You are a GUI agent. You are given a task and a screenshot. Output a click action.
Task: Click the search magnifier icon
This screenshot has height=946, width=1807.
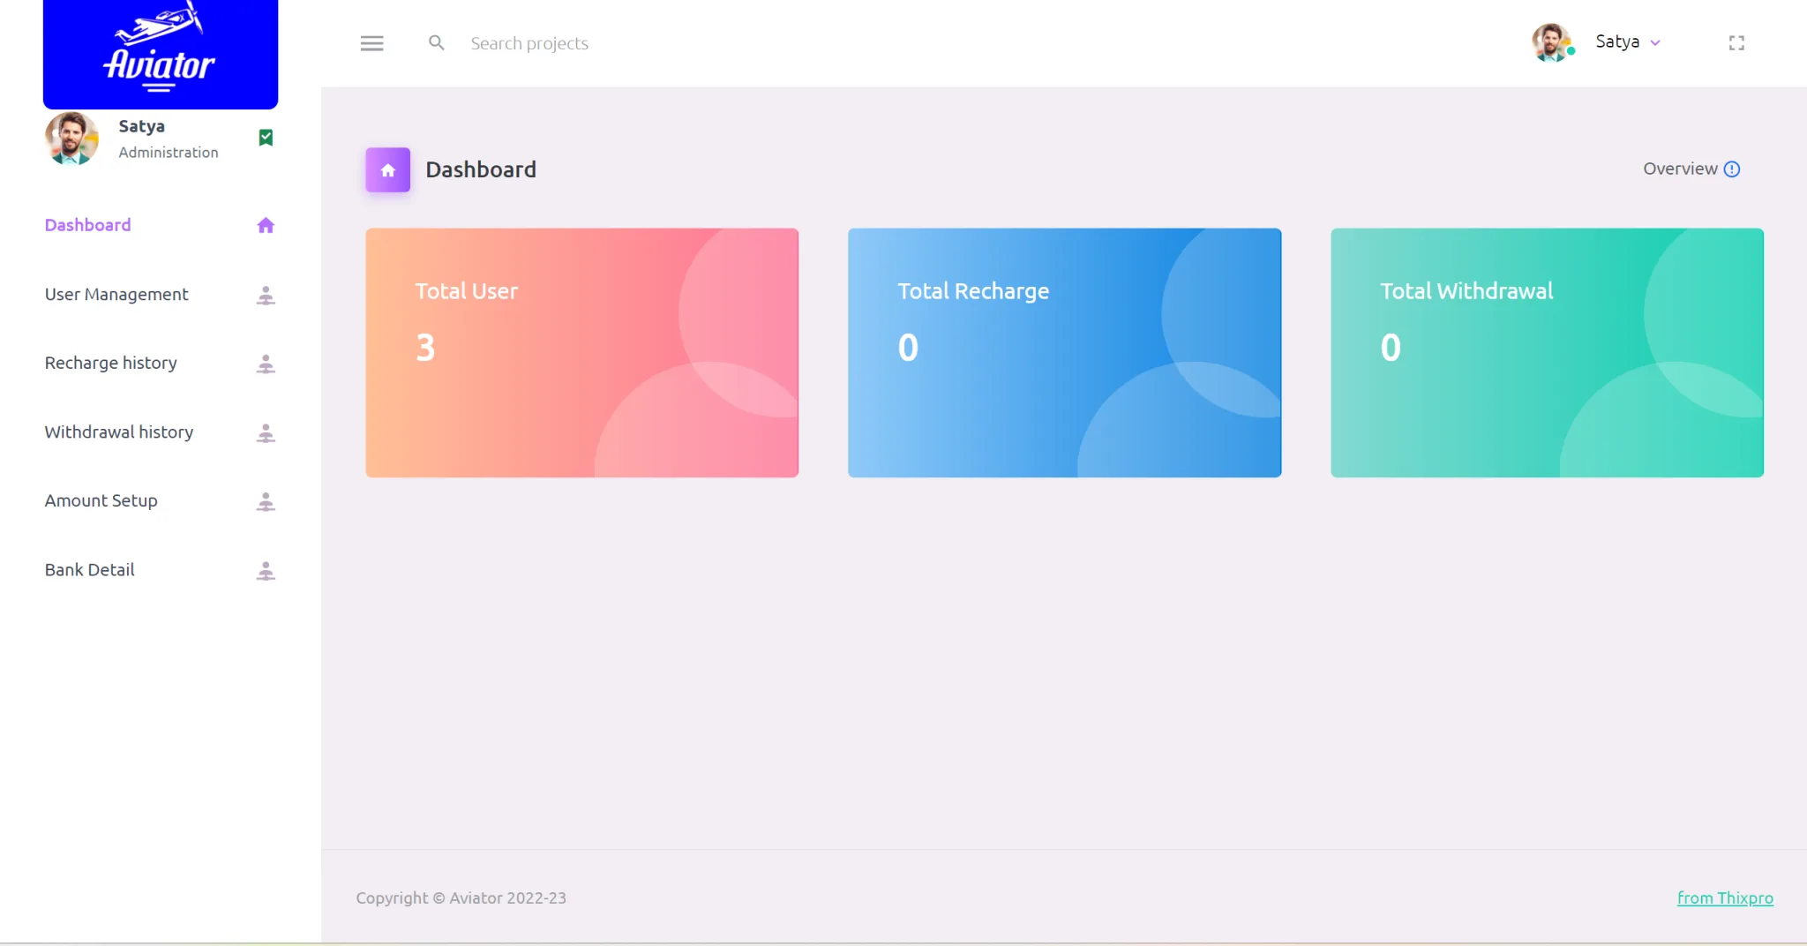pos(436,42)
